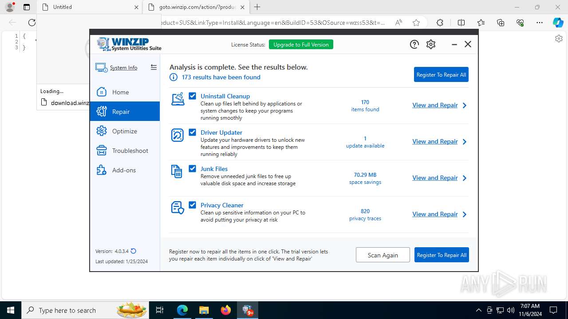The height and width of the screenshot is (319, 568).
Task: Open Edge settings and more menu
Action: (540, 23)
